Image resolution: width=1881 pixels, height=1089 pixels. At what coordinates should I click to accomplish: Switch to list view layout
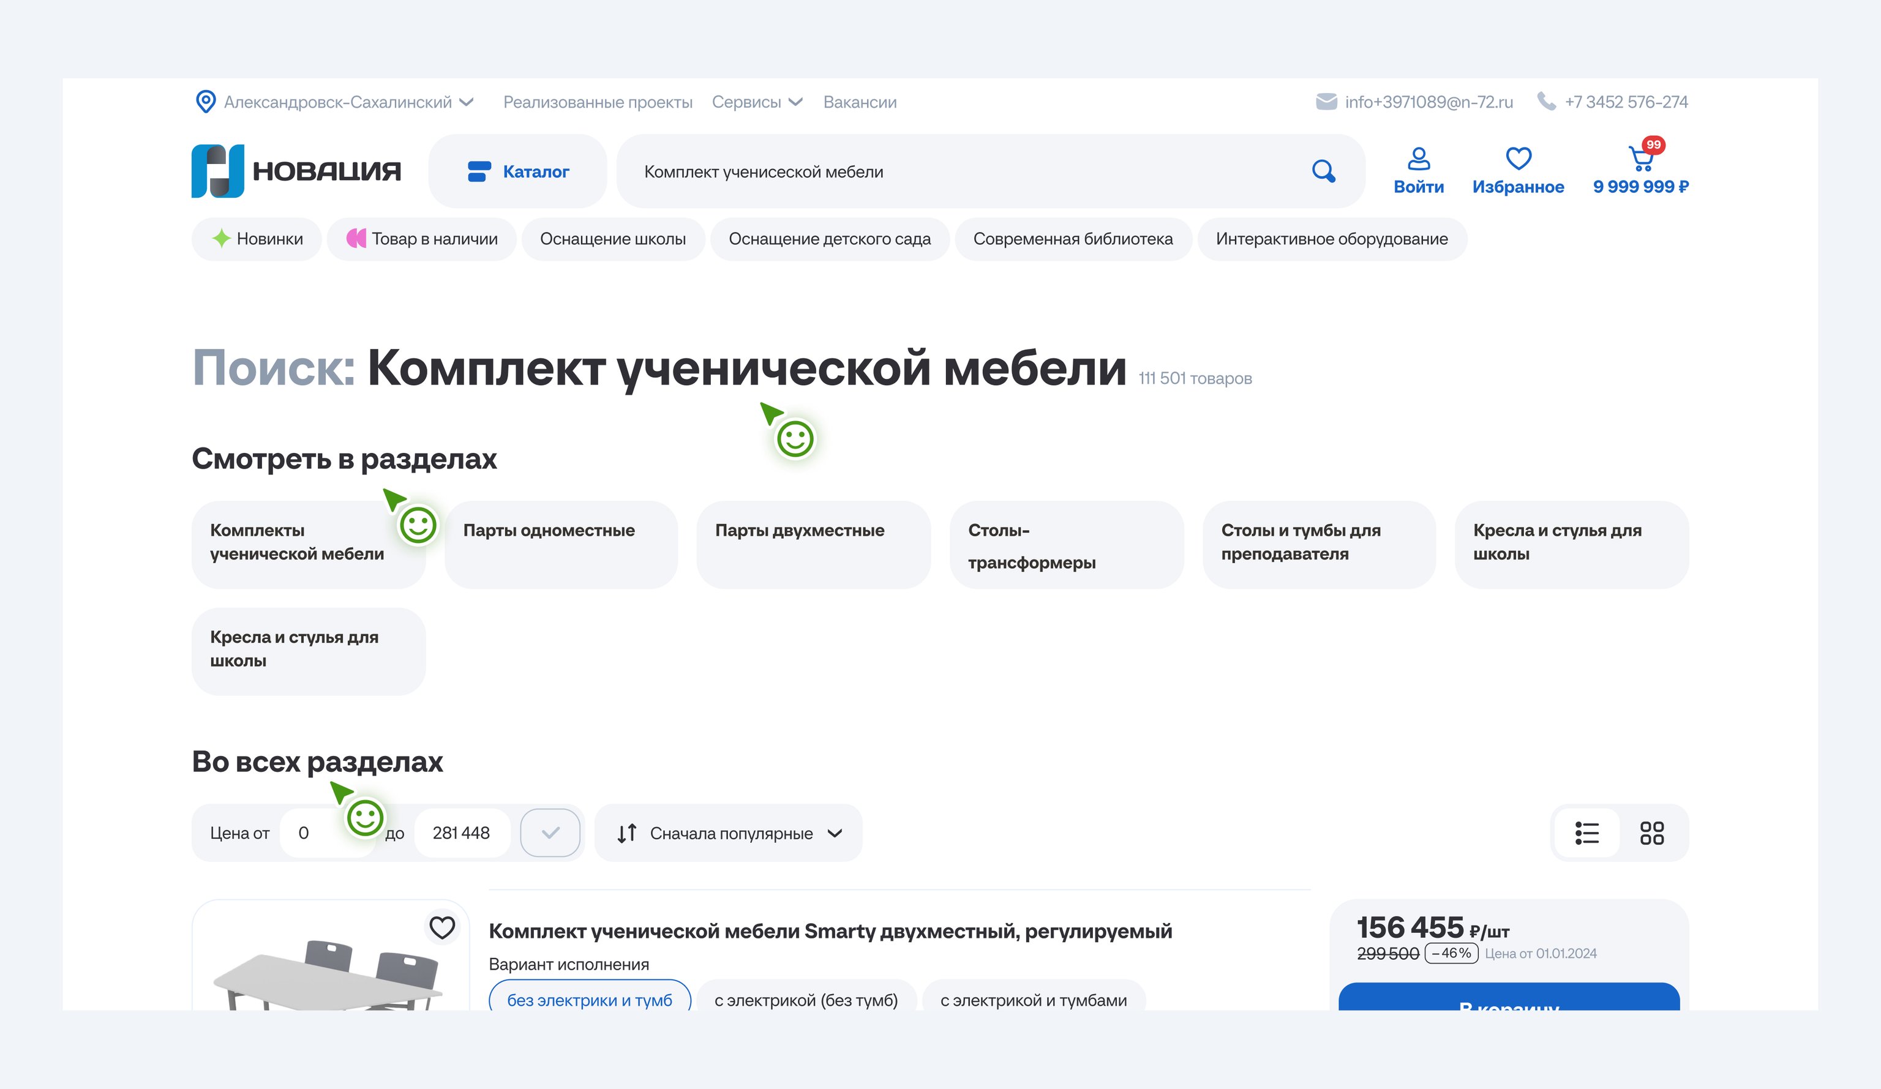1586,833
